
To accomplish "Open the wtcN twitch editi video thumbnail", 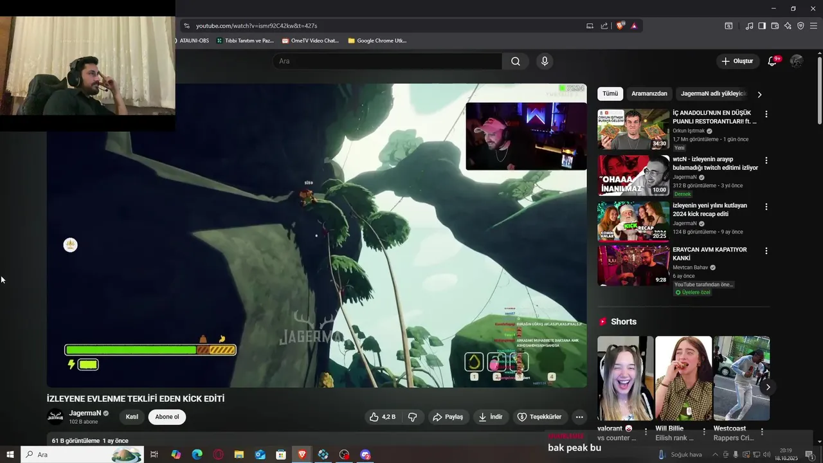I will [633, 176].
